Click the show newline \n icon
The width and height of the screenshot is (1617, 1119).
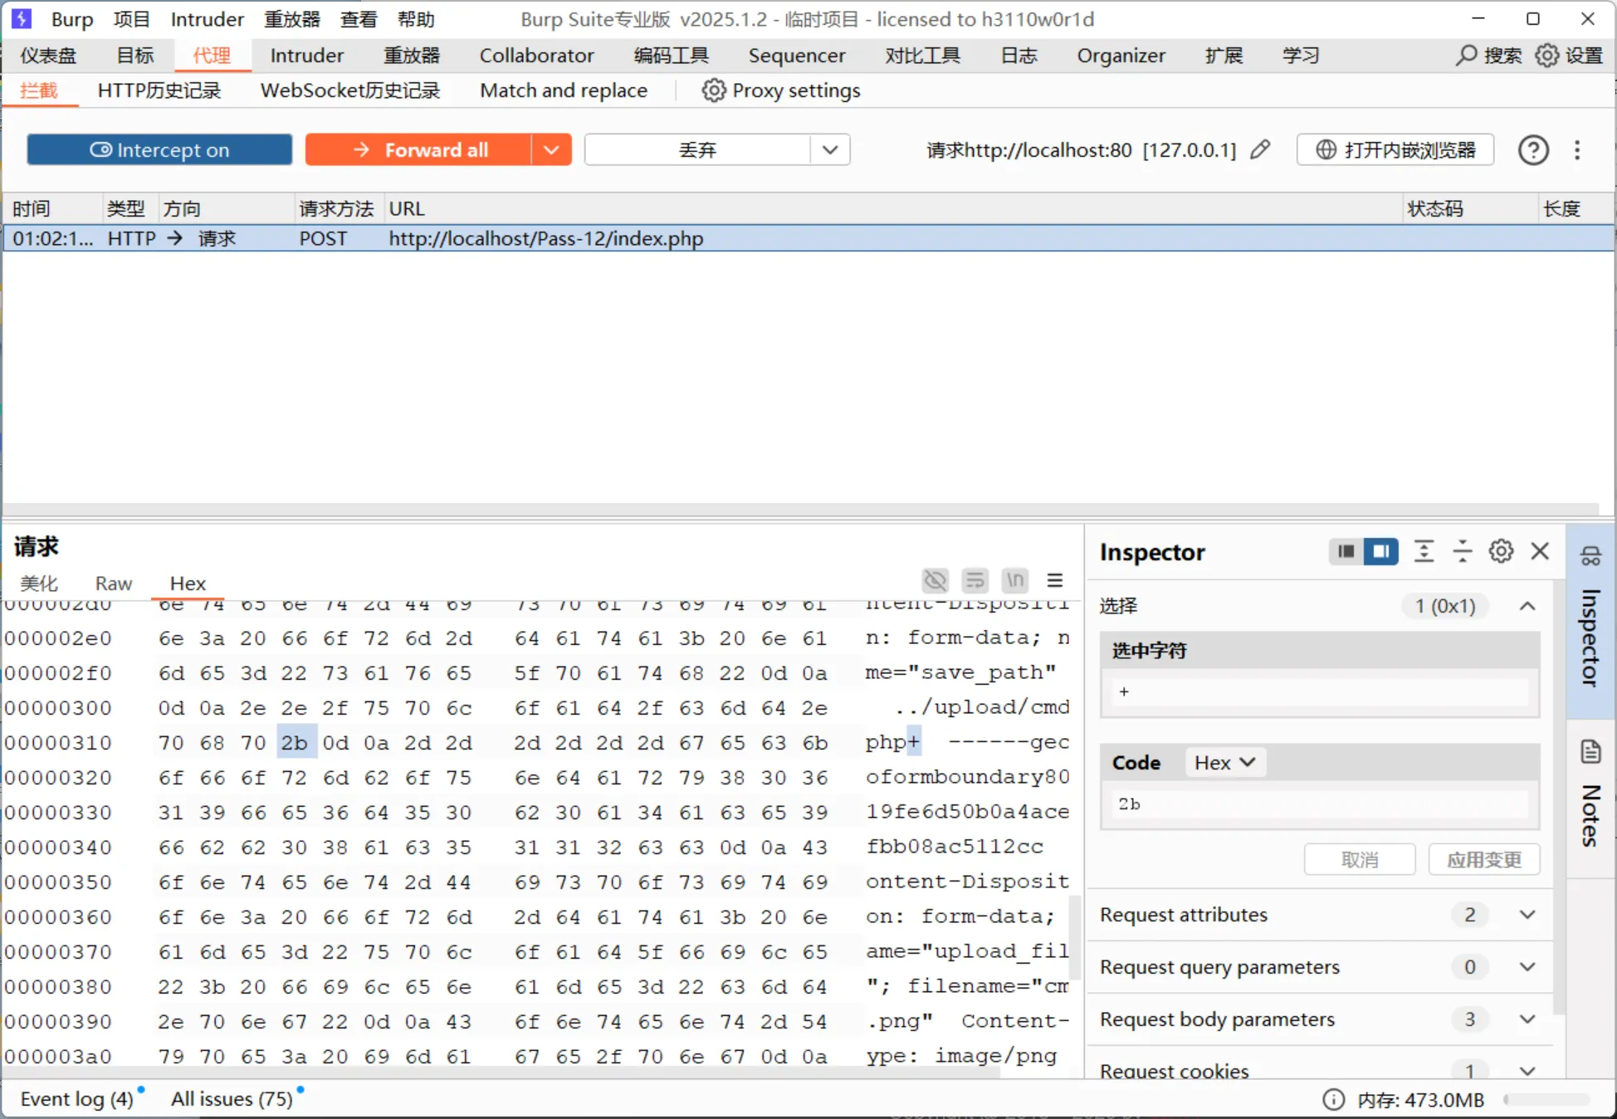[x=1014, y=580]
